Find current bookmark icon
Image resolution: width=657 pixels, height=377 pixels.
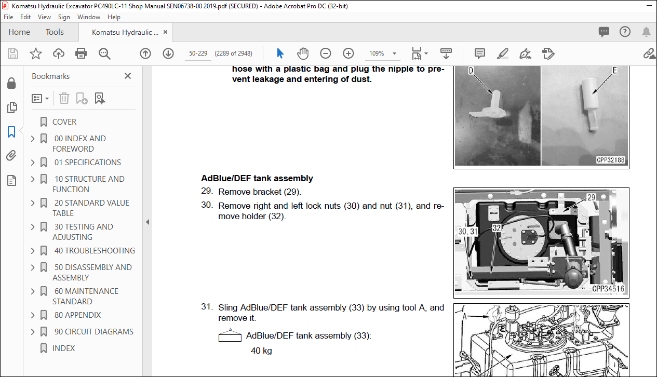coord(100,98)
